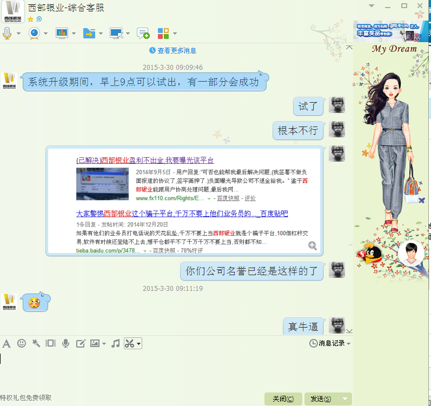Click the 系统升级期间 message bubble
The width and height of the screenshot is (431, 406).
point(145,82)
